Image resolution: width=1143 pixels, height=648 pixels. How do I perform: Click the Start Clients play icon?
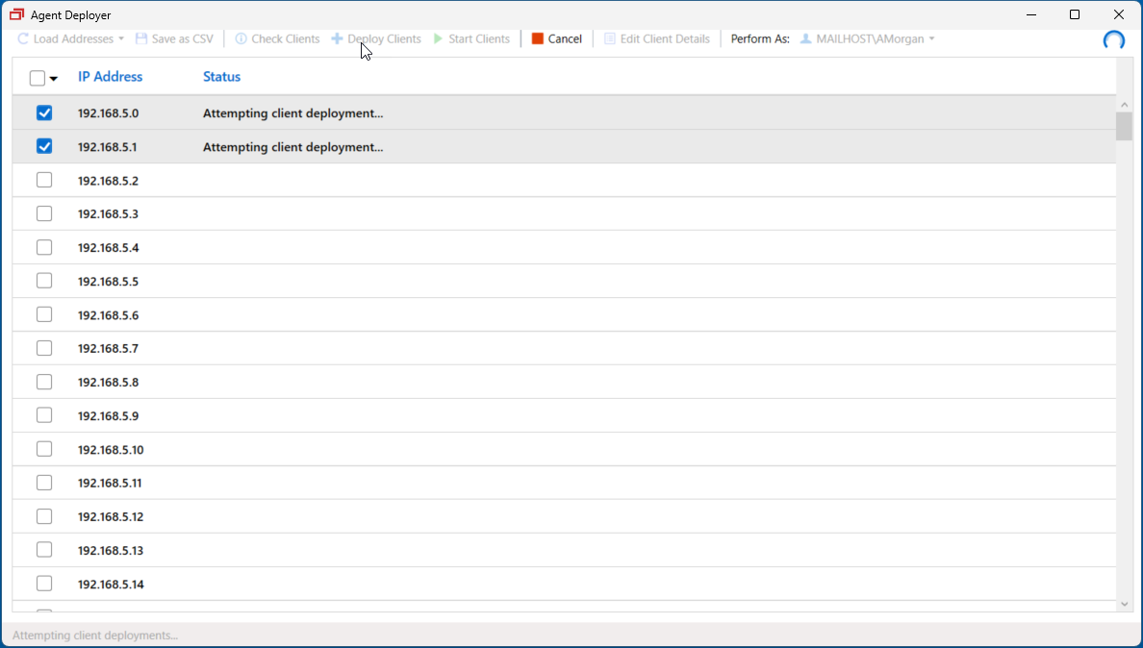438,38
